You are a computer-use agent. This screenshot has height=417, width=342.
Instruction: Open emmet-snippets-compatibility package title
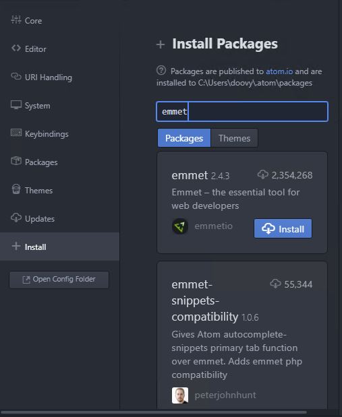point(204,300)
